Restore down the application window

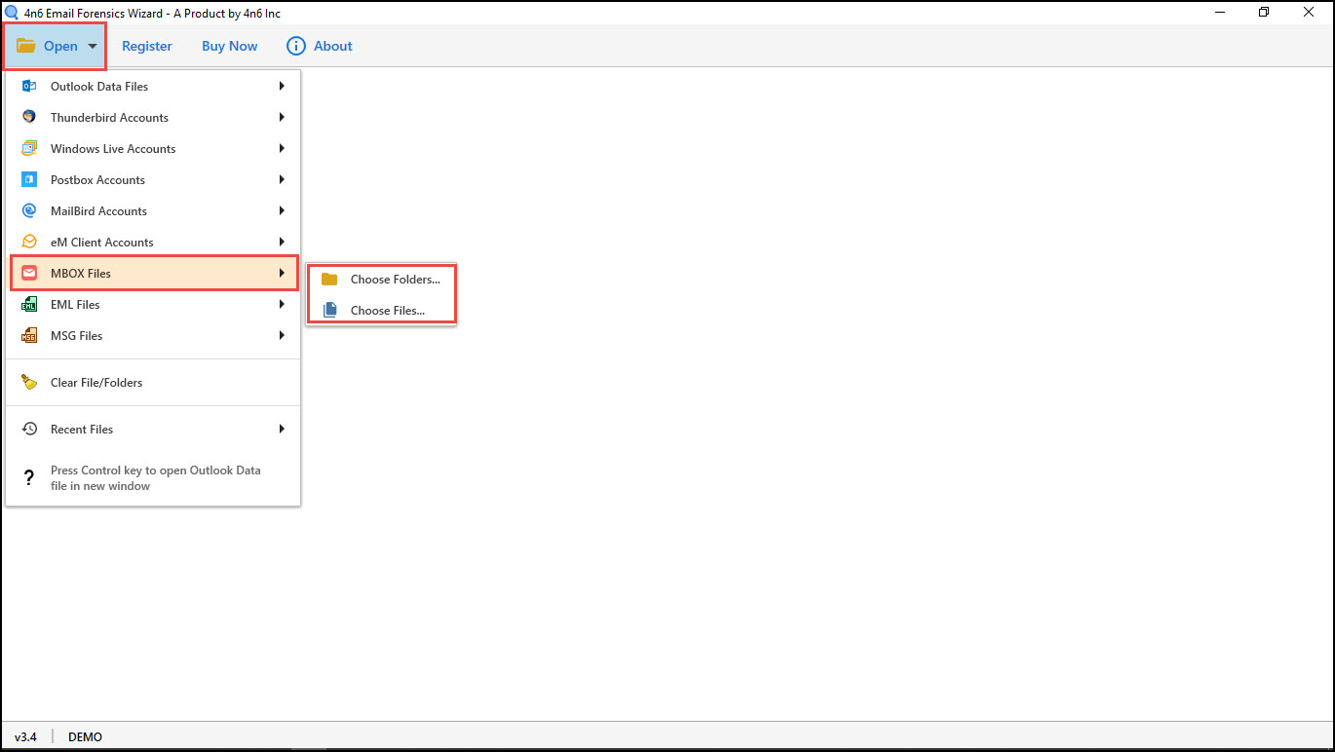click(x=1264, y=13)
